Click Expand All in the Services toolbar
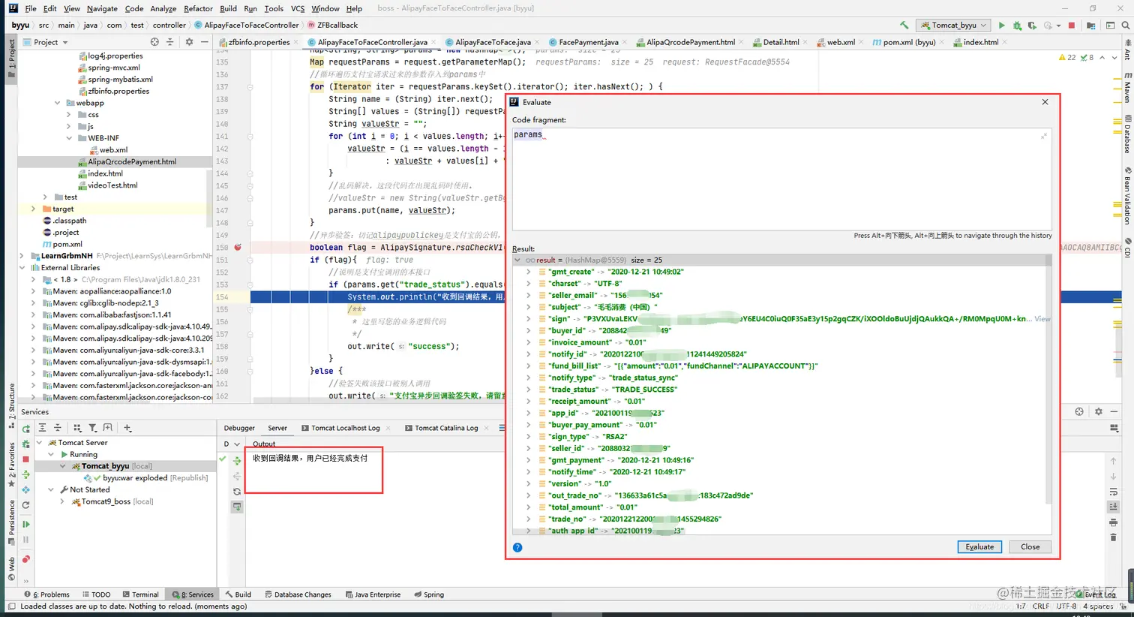Viewport: 1134px width, 617px height. coord(42,428)
